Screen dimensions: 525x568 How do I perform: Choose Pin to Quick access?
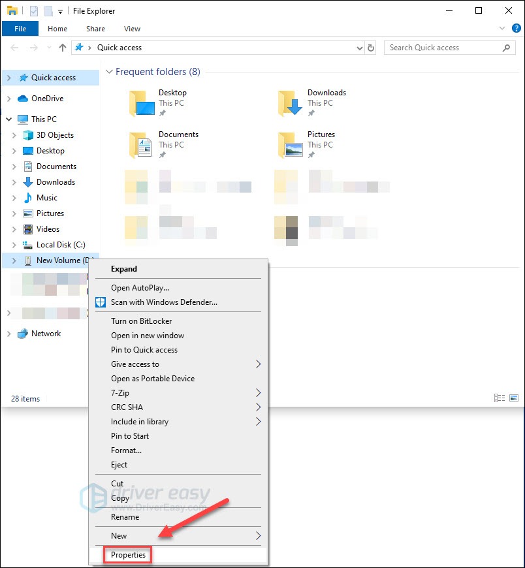pyautogui.click(x=178, y=349)
